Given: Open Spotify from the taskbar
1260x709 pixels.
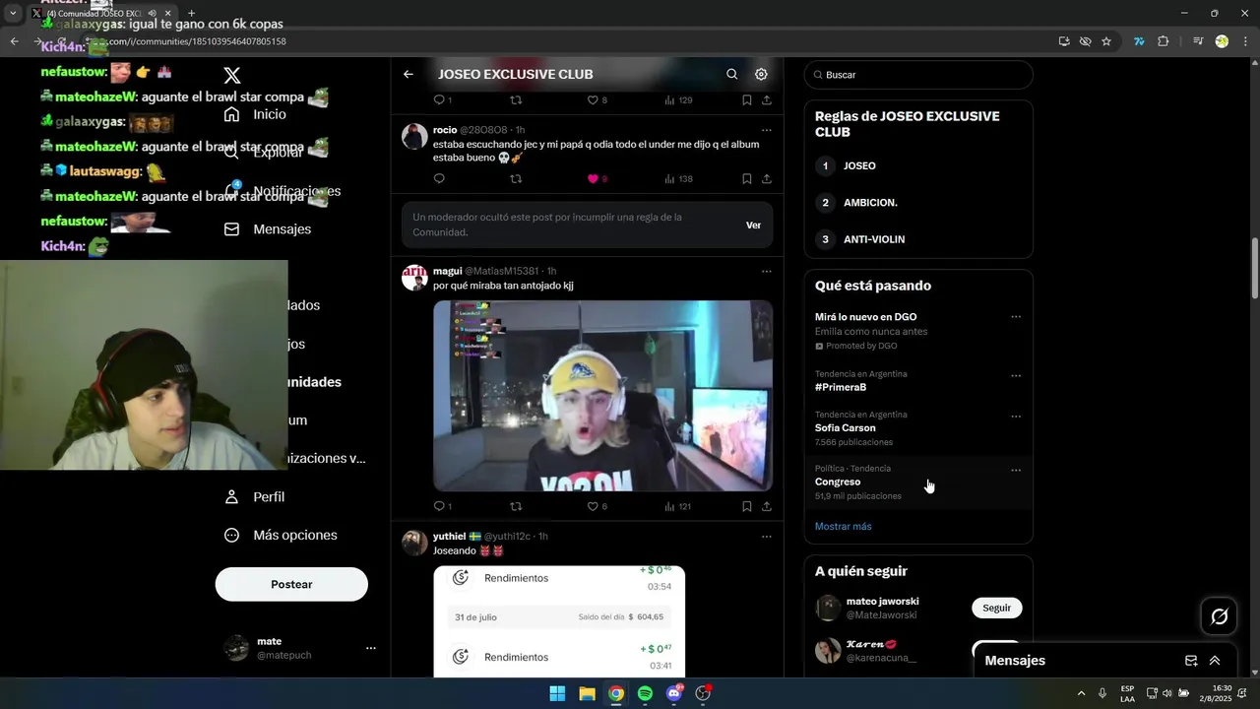Looking at the screenshot, I should (645, 693).
